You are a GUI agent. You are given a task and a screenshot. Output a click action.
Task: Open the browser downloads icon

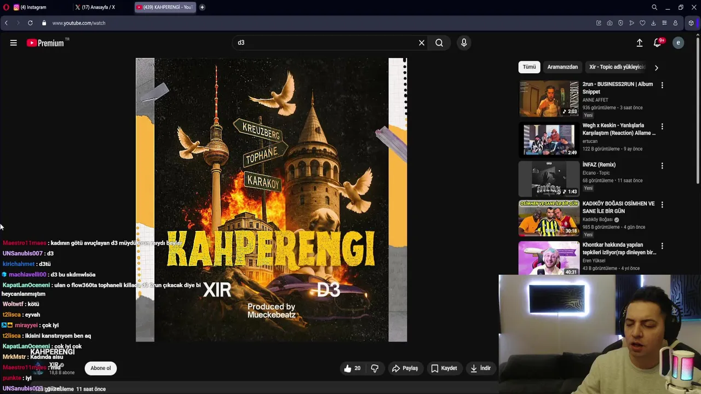653,23
